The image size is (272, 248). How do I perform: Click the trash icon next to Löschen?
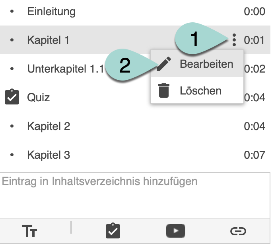[164, 91]
